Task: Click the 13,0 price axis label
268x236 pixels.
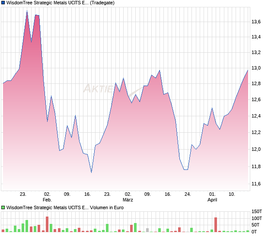Action: pos(256,68)
